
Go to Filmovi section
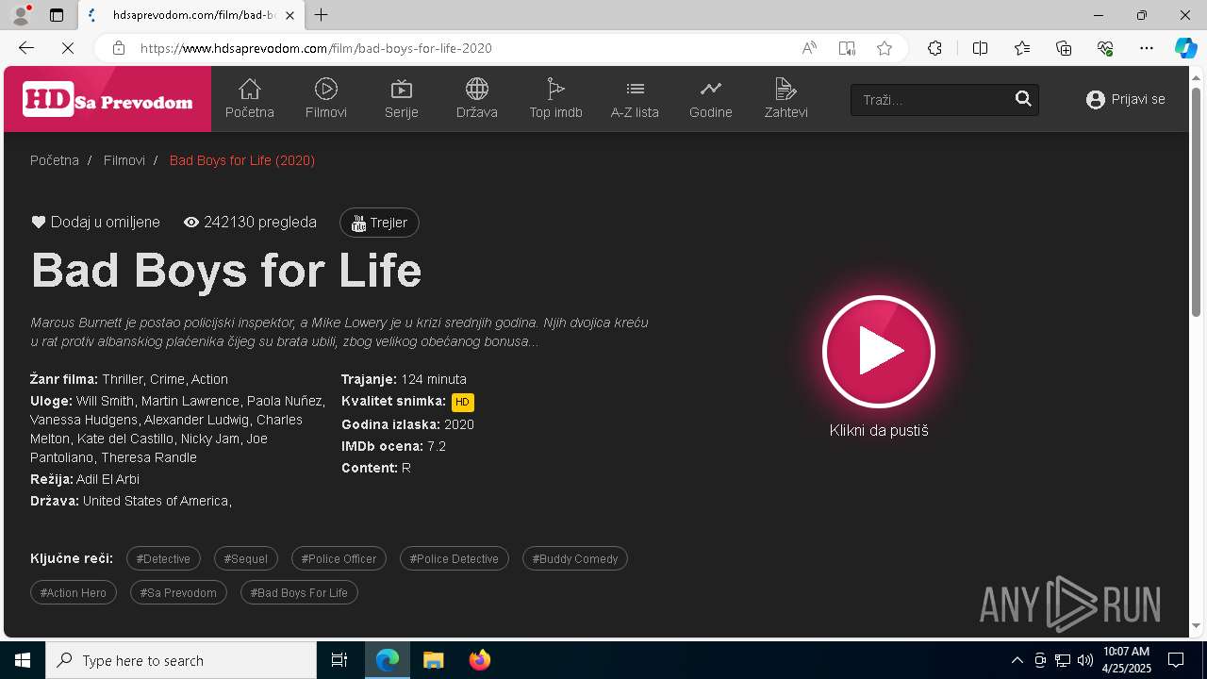coord(326,98)
